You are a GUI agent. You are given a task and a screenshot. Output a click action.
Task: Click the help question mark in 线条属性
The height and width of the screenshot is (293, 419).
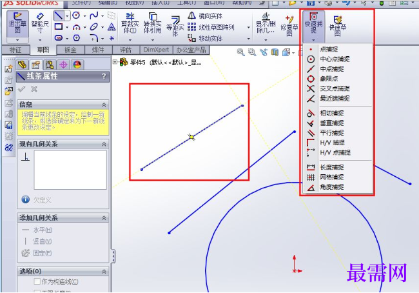(104, 76)
